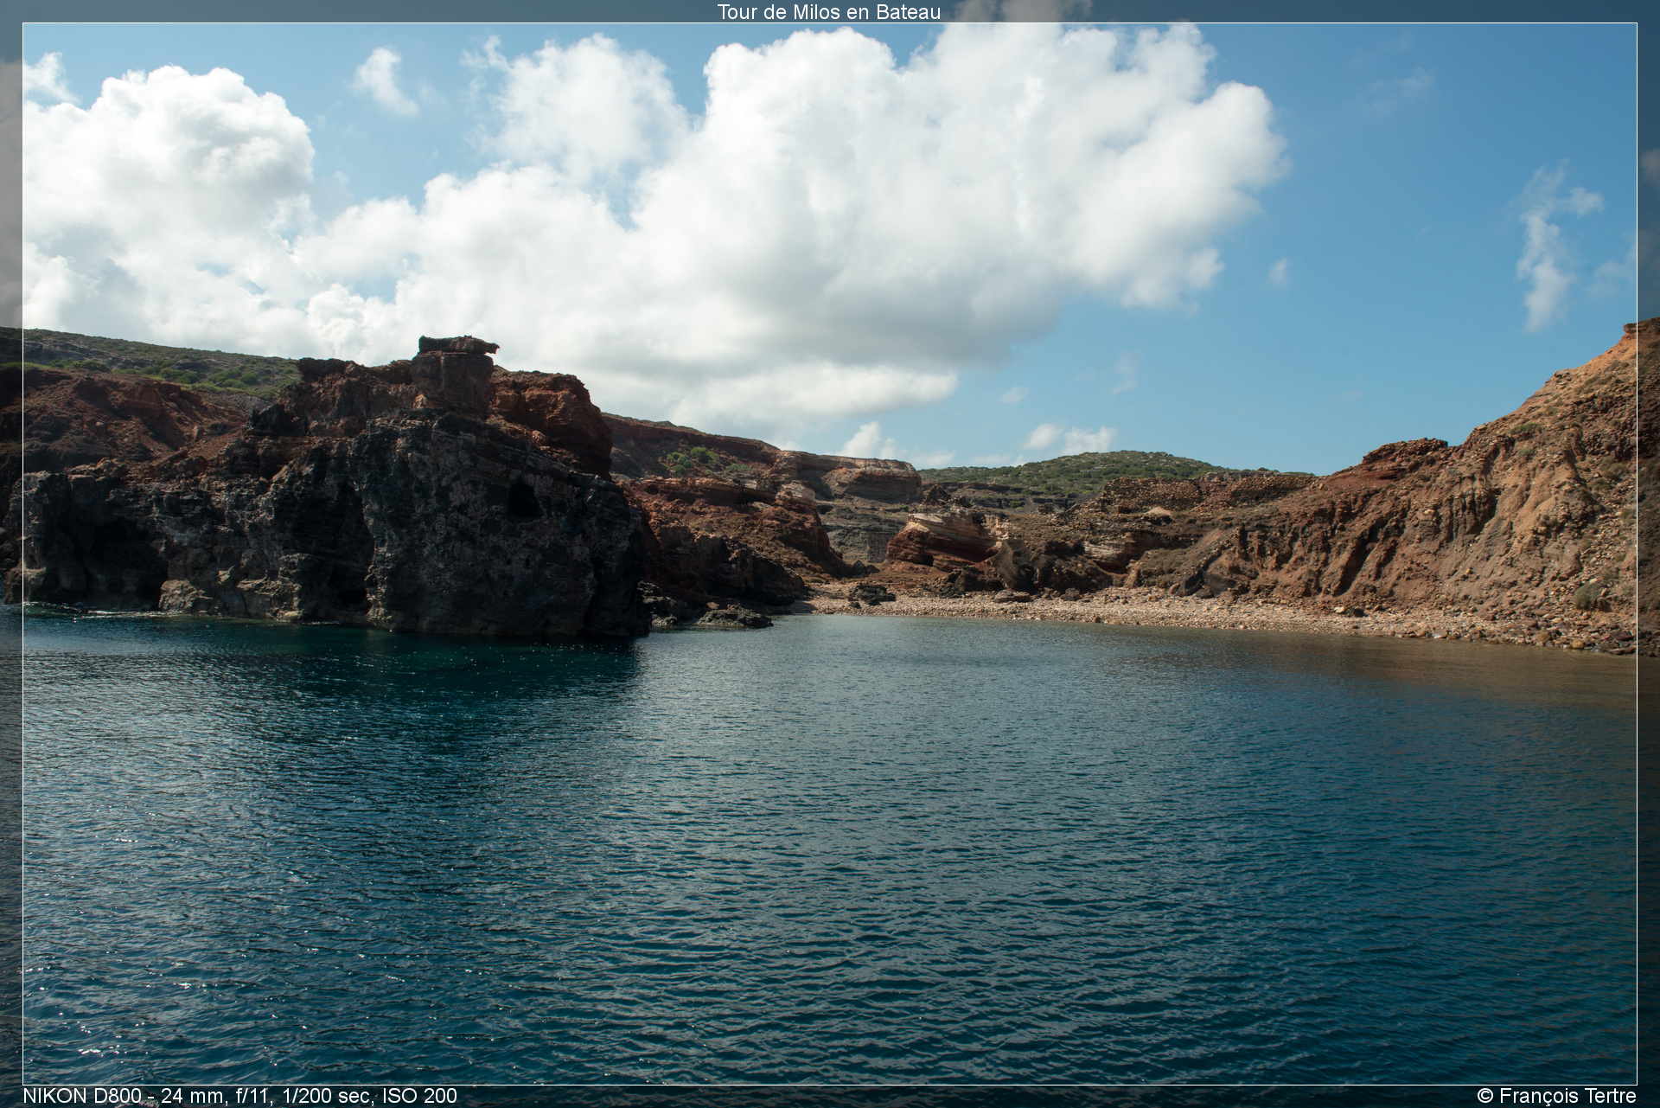The height and width of the screenshot is (1108, 1660).
Task: Click the main photo of the rocky cove
Action: (829, 554)
